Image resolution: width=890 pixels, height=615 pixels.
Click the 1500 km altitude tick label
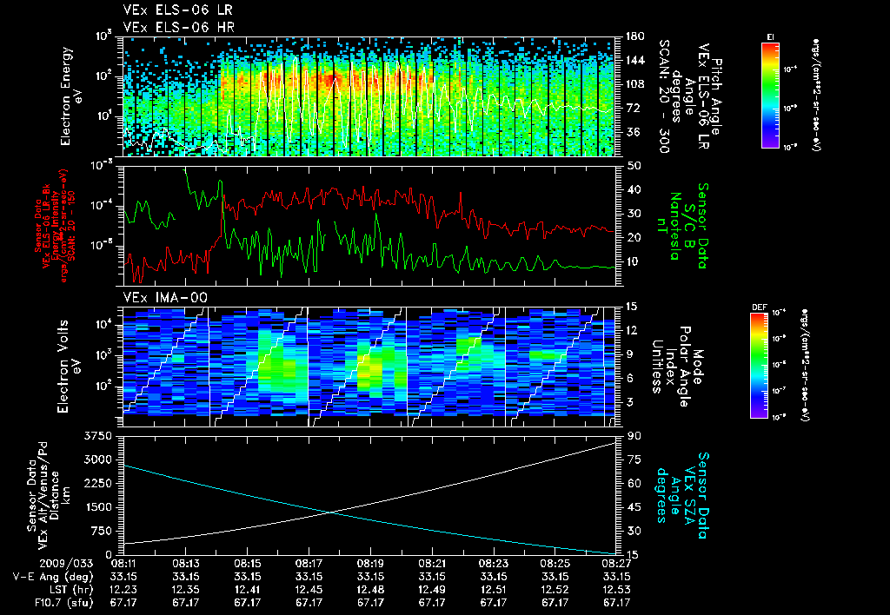(x=98, y=507)
